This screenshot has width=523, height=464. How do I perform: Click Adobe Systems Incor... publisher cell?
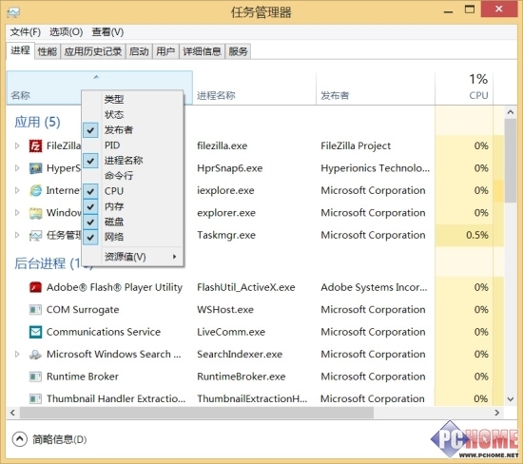374,287
